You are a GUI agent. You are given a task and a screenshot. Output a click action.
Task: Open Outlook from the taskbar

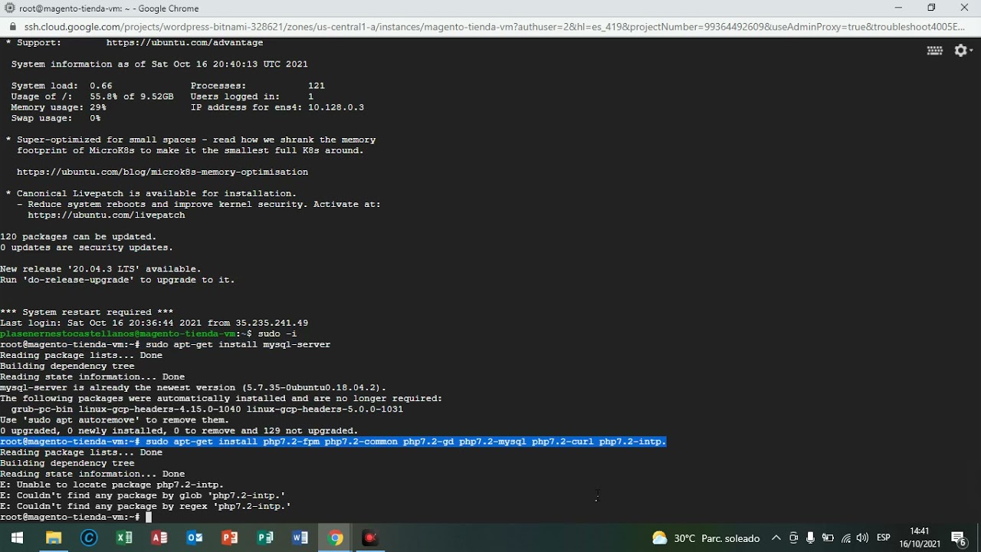(195, 538)
